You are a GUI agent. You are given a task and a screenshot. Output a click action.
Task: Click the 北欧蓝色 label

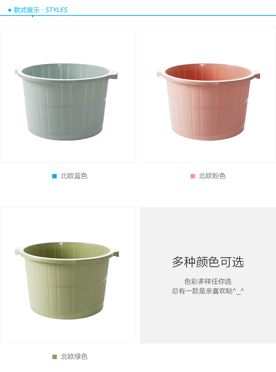click(74, 176)
